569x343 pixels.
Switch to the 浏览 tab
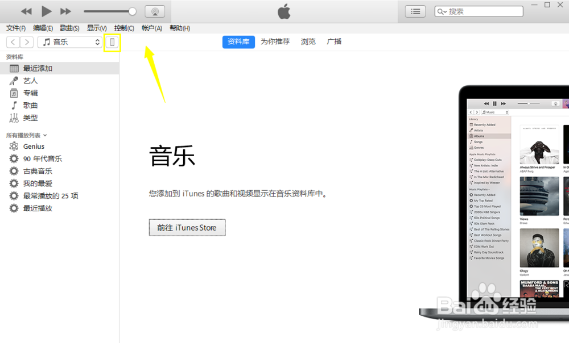[x=308, y=41]
